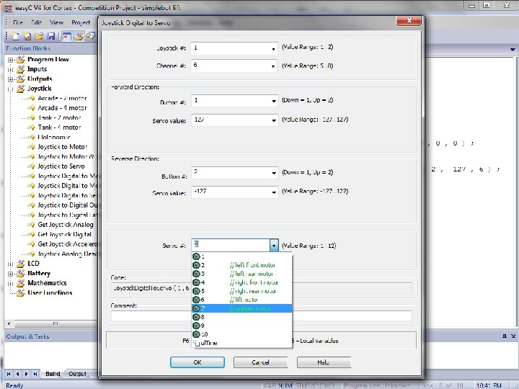Screen dimensions: 519x389
Task: Click the Help button
Action: (x=324, y=362)
